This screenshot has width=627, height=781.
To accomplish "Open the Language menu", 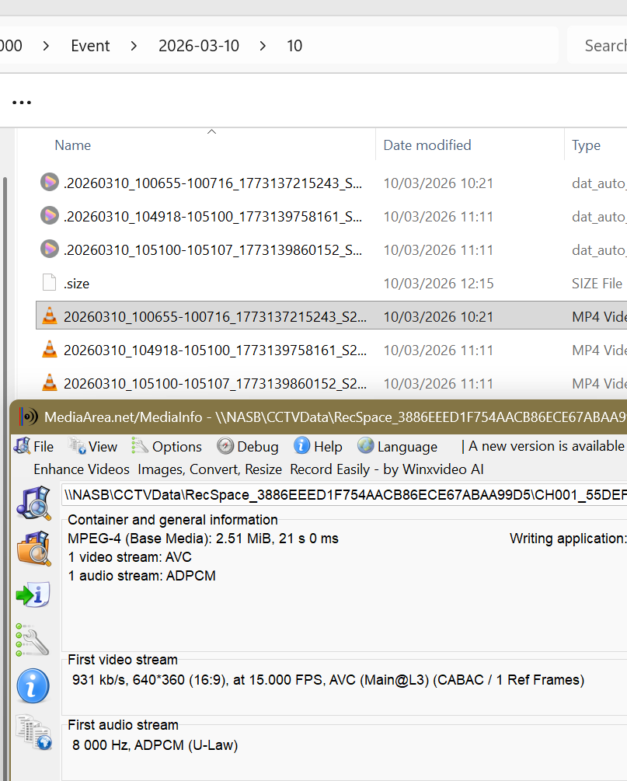I will [398, 446].
